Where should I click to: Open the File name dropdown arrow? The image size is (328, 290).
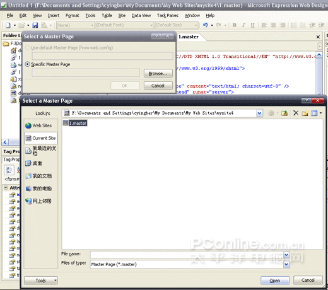286,255
